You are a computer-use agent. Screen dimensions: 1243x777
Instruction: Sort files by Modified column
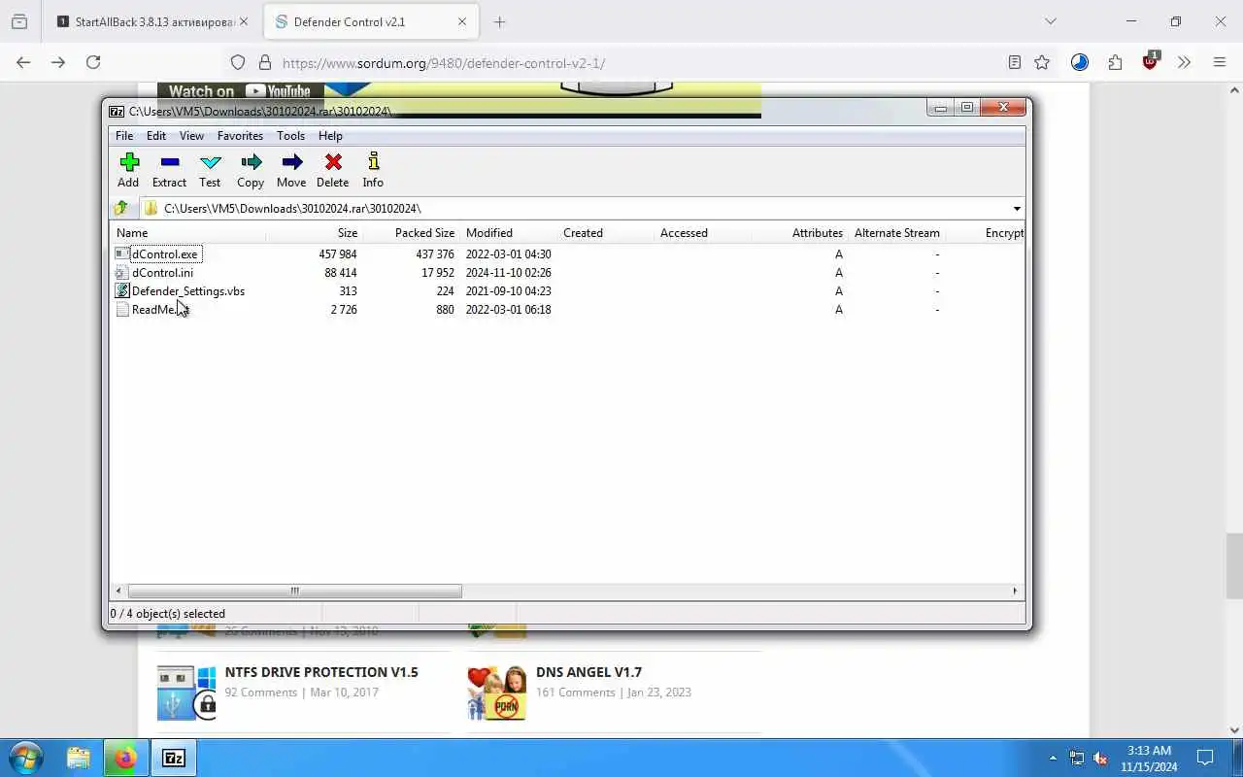click(x=509, y=233)
